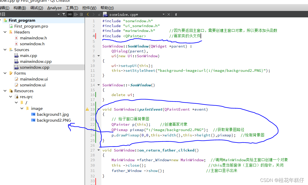Open sonwindow.ui form
Viewport: 308px width, 185px height.
pyautogui.click(x=33, y=85)
